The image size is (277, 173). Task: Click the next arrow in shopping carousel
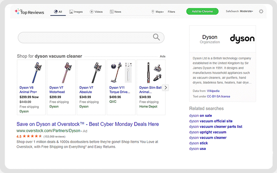[x=166, y=88]
